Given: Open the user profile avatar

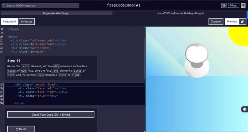Looking at the screenshot, I should (x=243, y=5).
